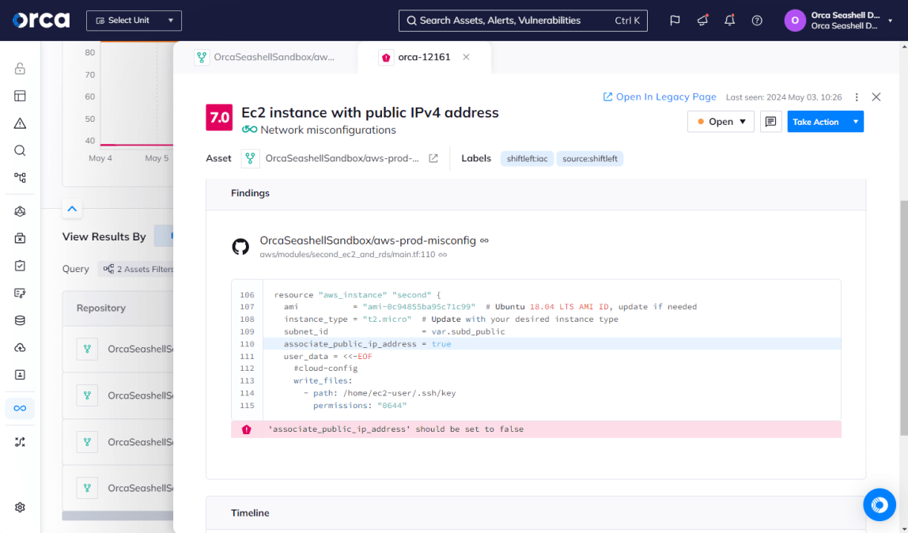Screen dimensions: 908x533
Task: Open the compliance checklist sidebar icon
Action: point(20,266)
